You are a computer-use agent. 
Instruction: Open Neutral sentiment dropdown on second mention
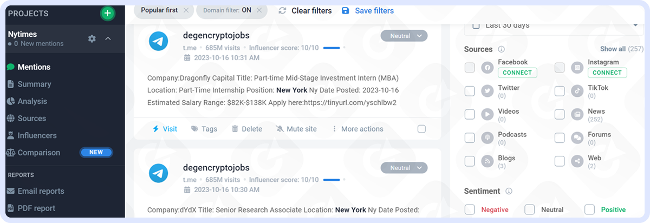[404, 168]
